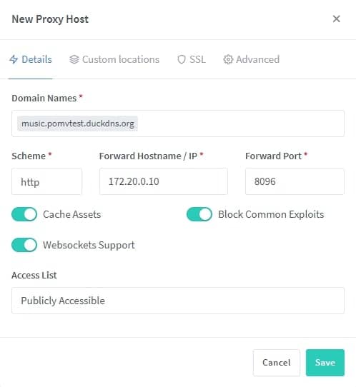Save the proxy host configuration
Screen dimensions: 356x387
(325, 363)
